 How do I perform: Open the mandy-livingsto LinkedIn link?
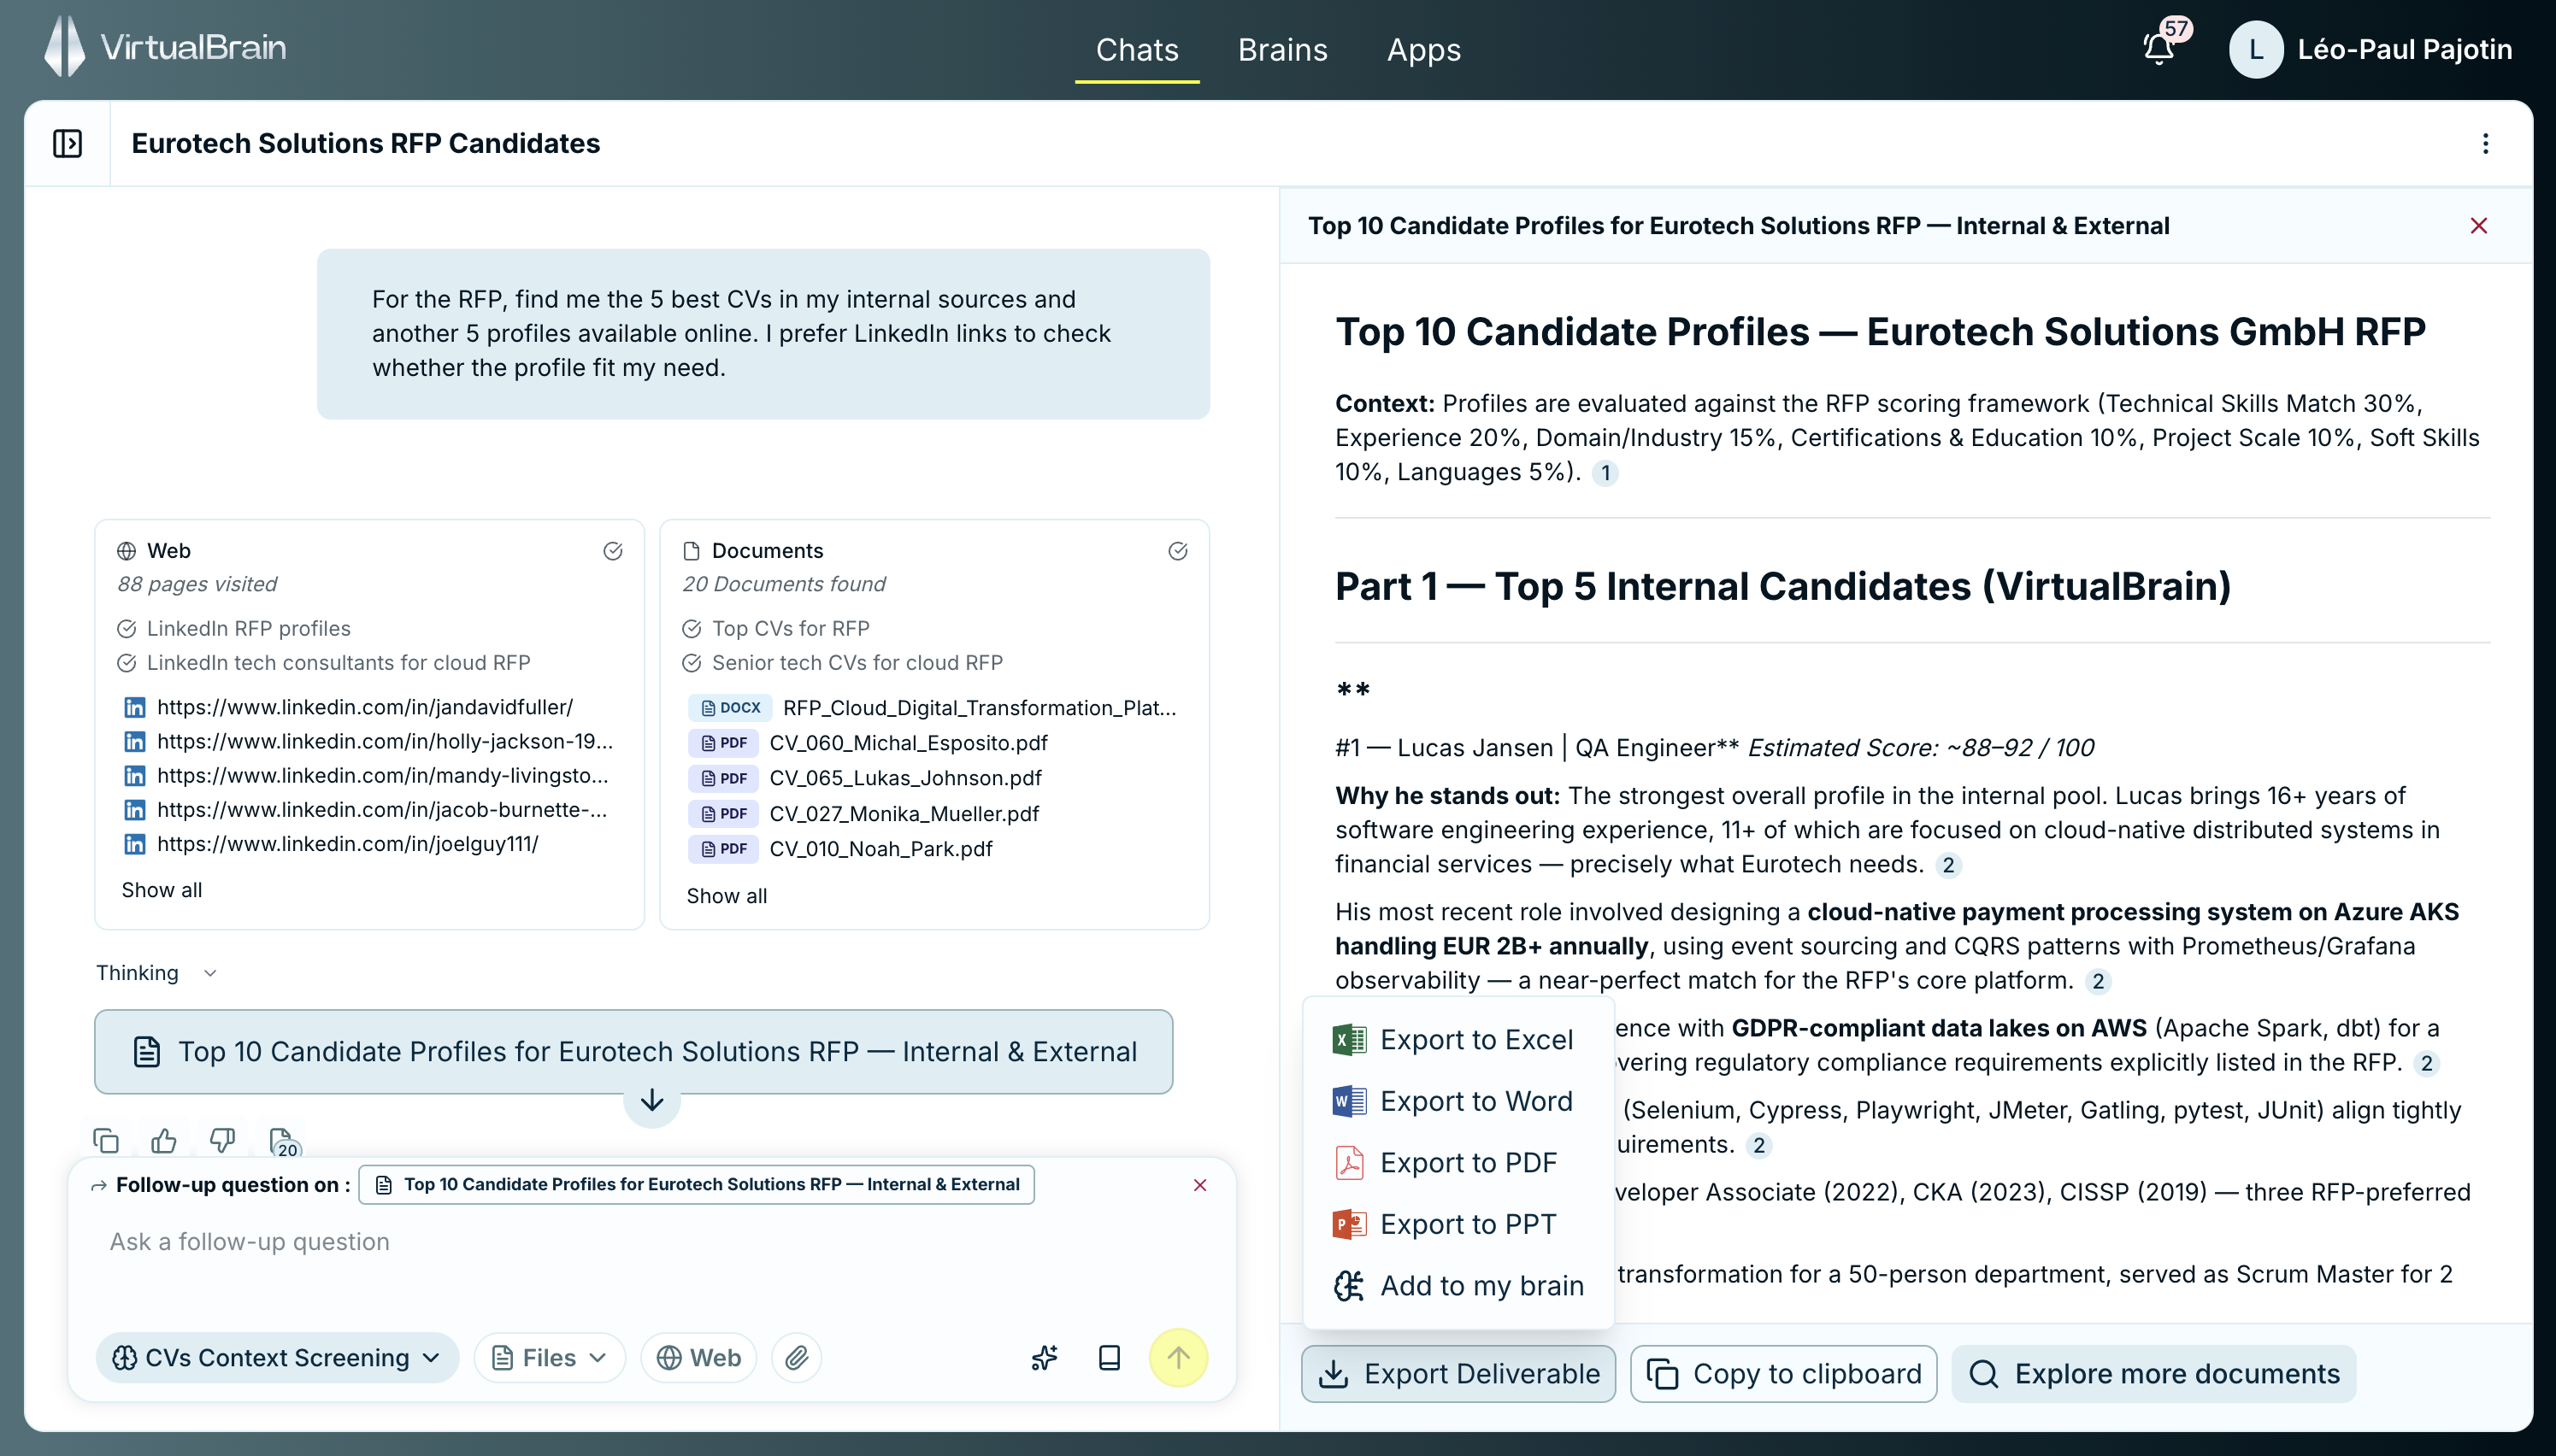(382, 775)
